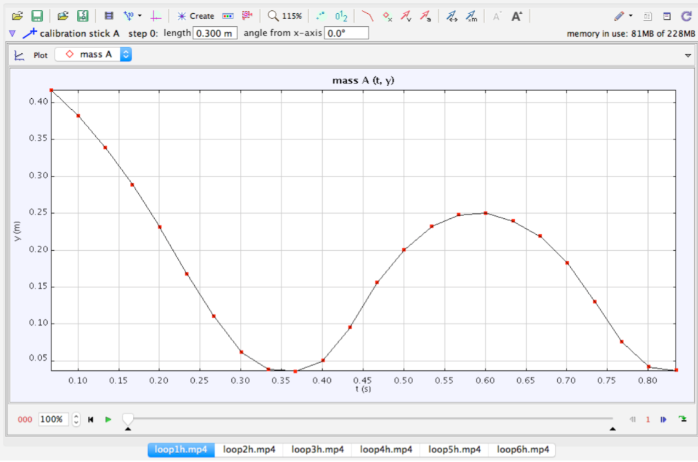
Task: Switch to loop3h.mp4 tab
Action: (x=317, y=450)
